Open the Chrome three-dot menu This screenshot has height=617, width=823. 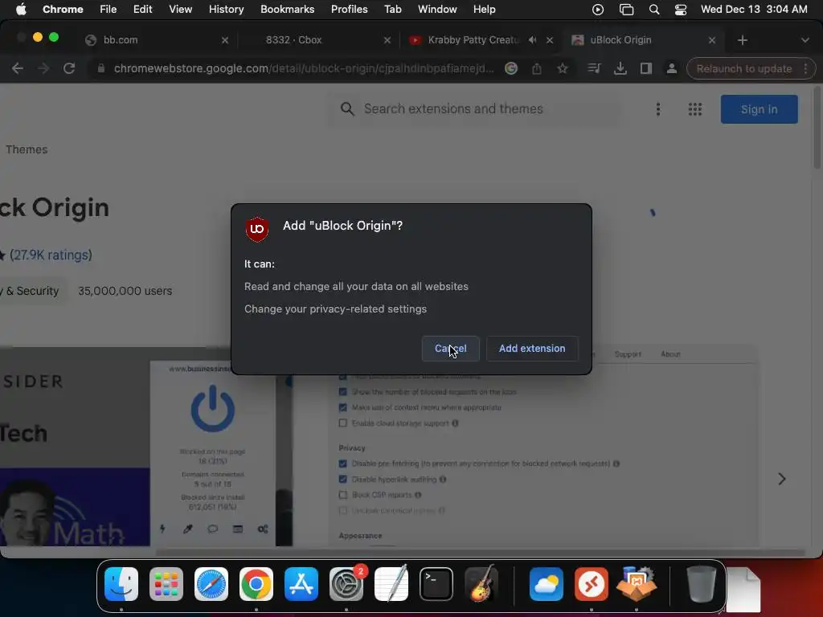pyautogui.click(x=805, y=69)
